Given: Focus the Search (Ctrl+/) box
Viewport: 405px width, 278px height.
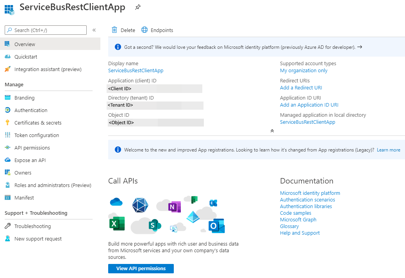Looking at the screenshot, I should click(x=46, y=30).
